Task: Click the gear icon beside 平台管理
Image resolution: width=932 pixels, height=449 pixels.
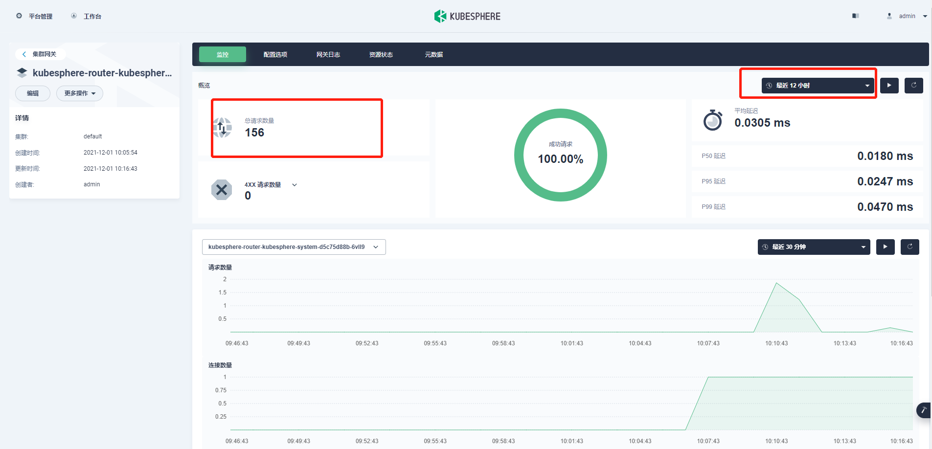Action: coord(19,16)
